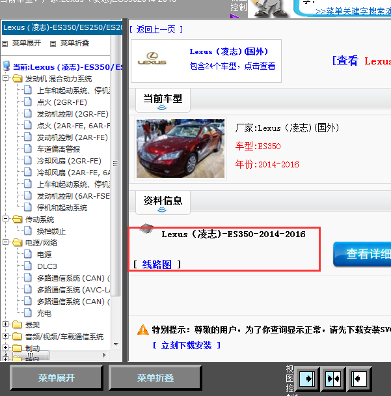Click the document icon beside 充电

click(x=28, y=313)
